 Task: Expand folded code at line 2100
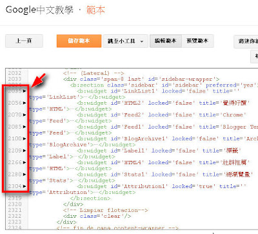[25, 138]
